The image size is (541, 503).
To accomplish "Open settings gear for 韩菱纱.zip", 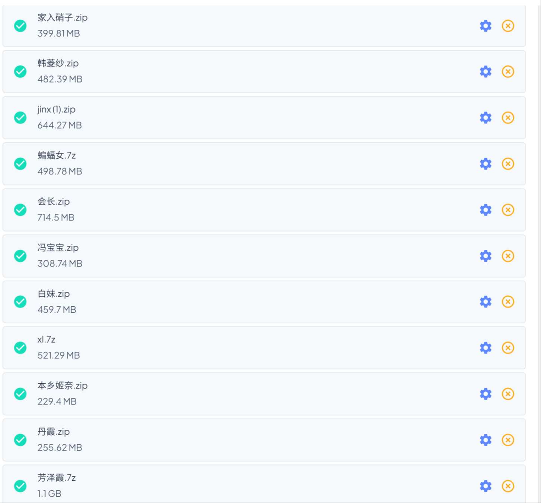I will click(x=486, y=71).
